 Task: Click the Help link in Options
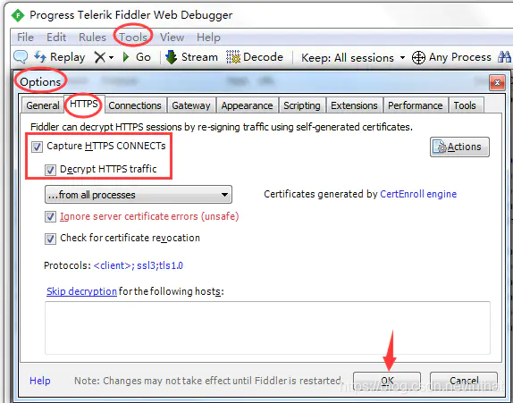[x=40, y=381]
